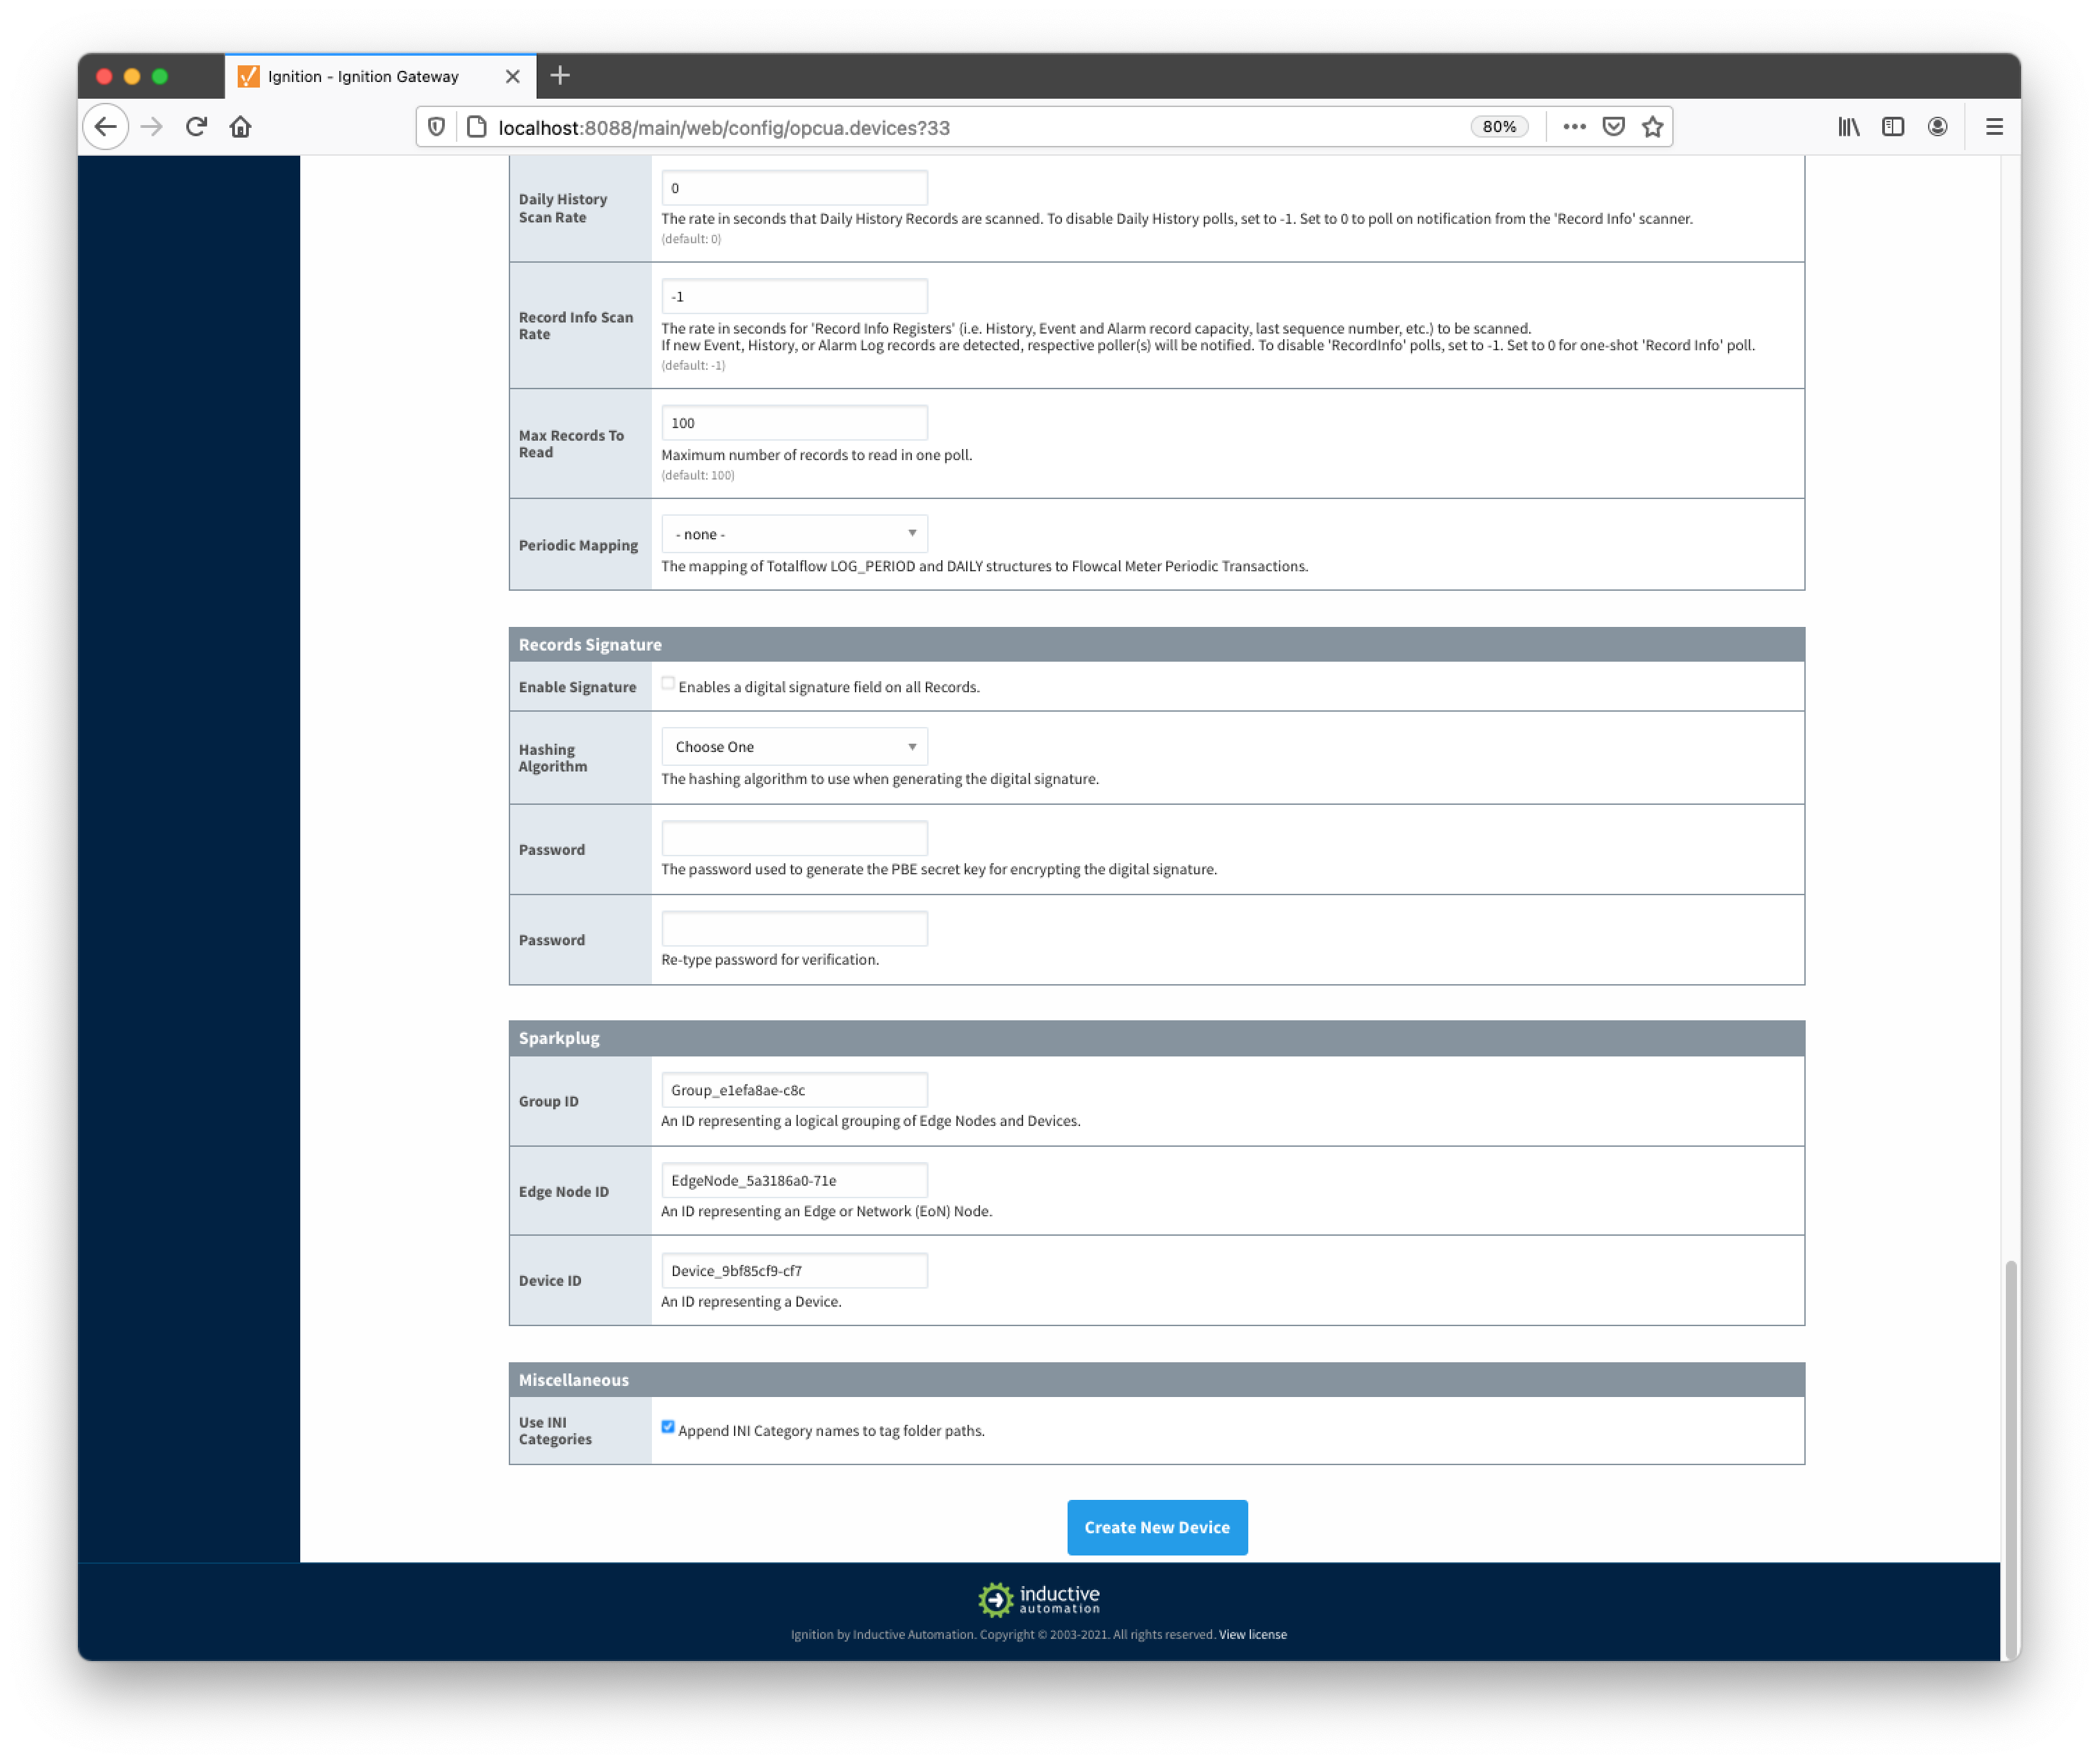
Task: Open the View license link
Action: point(1252,1634)
